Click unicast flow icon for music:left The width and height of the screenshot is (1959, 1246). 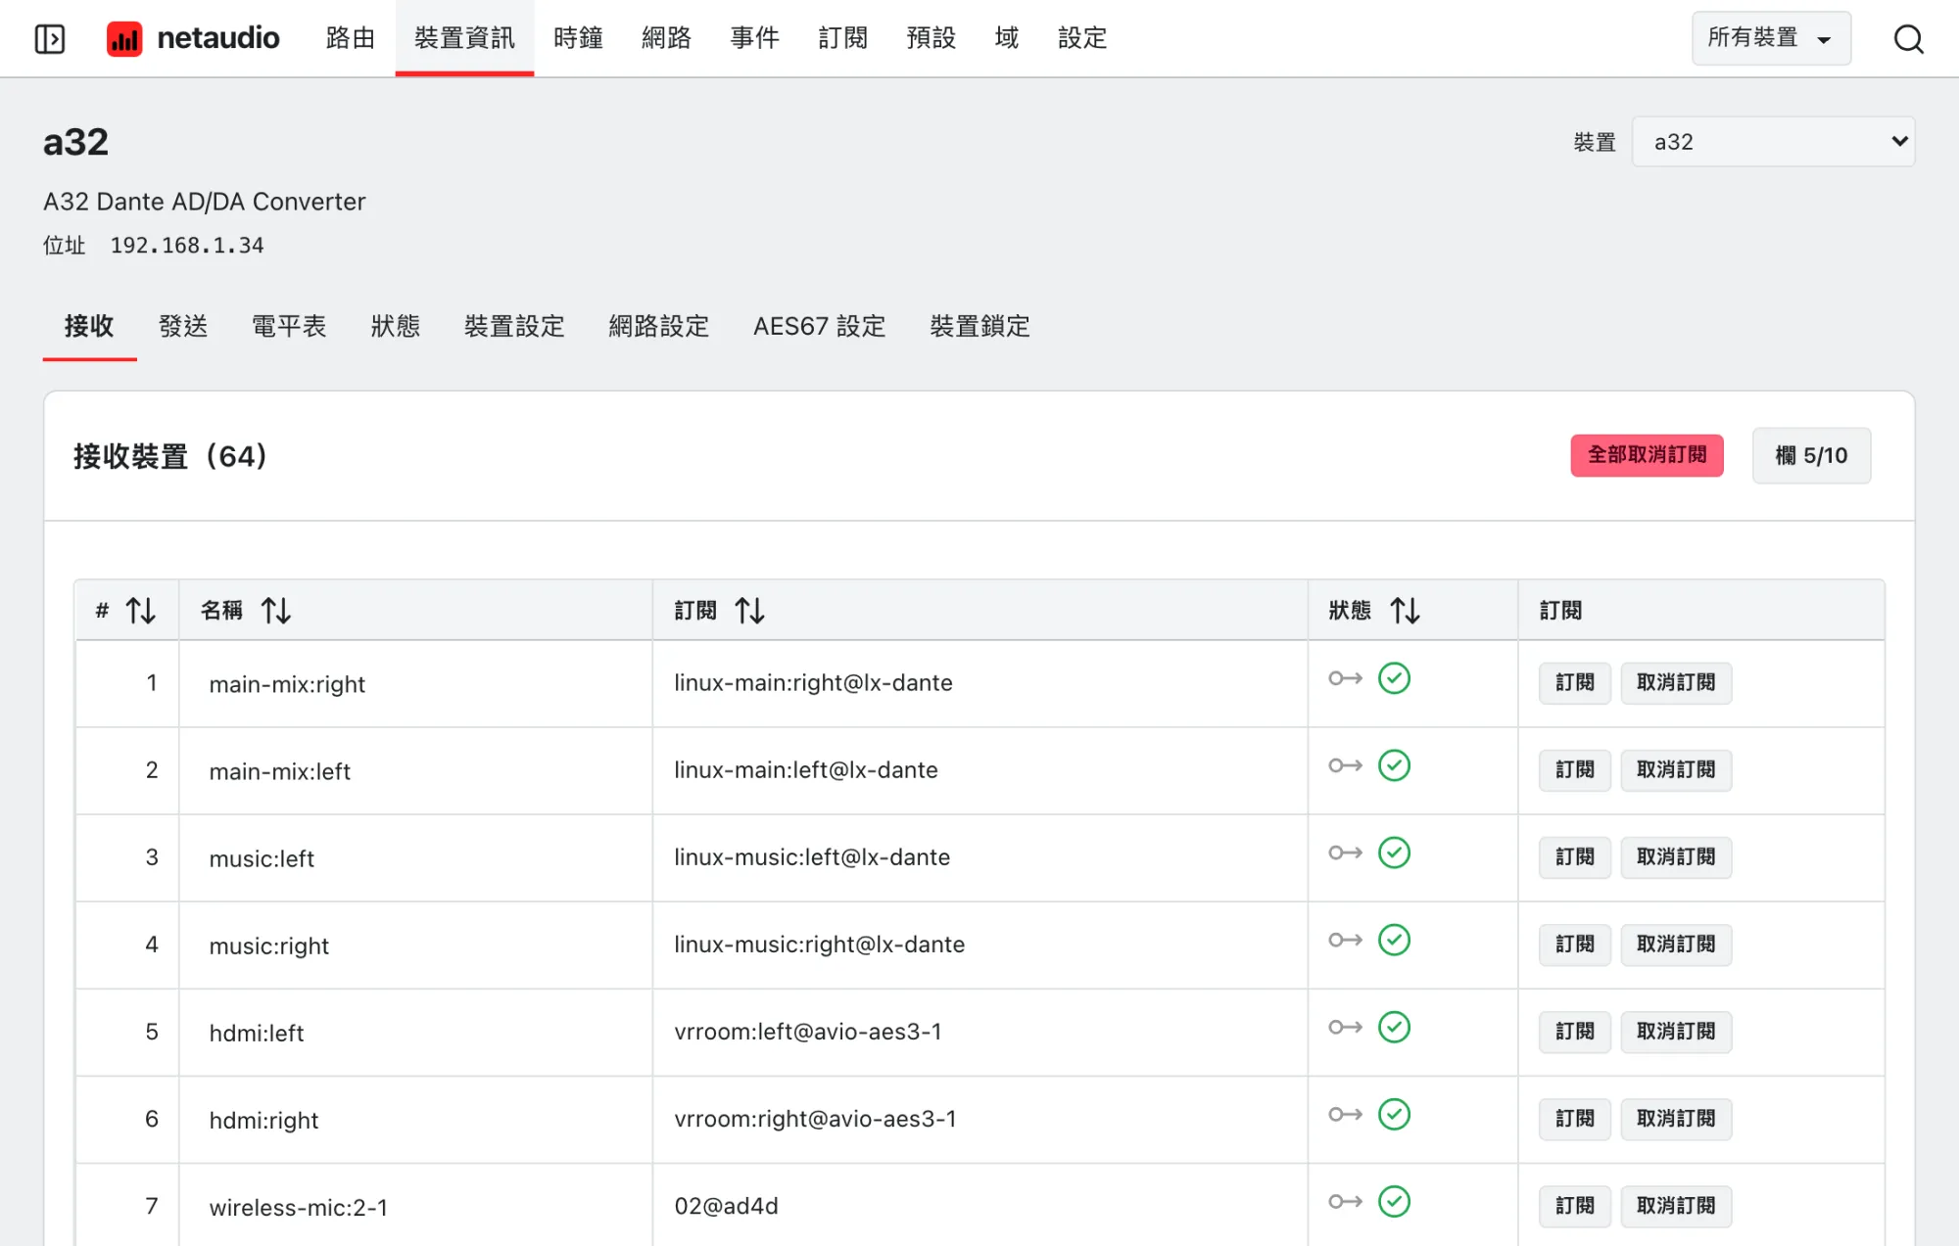point(1346,853)
